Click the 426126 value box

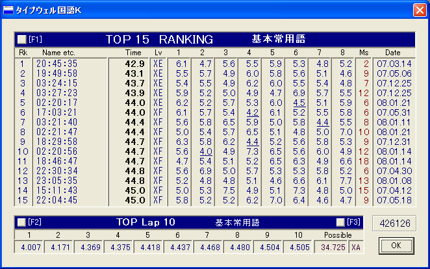coord(394,224)
